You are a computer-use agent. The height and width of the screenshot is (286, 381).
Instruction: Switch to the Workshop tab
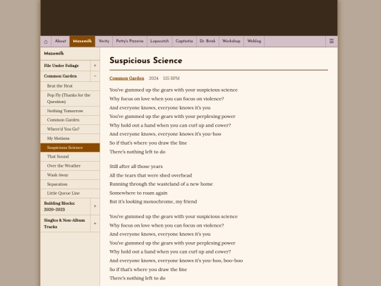[x=231, y=42]
